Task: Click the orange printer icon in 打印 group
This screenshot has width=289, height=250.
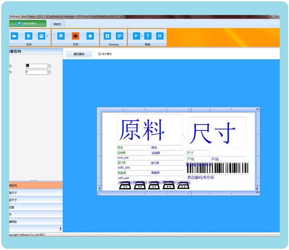Action: (x=75, y=36)
